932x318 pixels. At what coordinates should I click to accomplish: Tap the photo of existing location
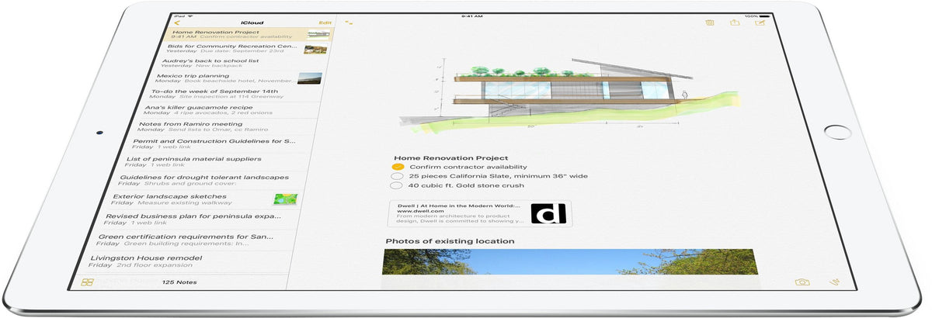coord(568,261)
